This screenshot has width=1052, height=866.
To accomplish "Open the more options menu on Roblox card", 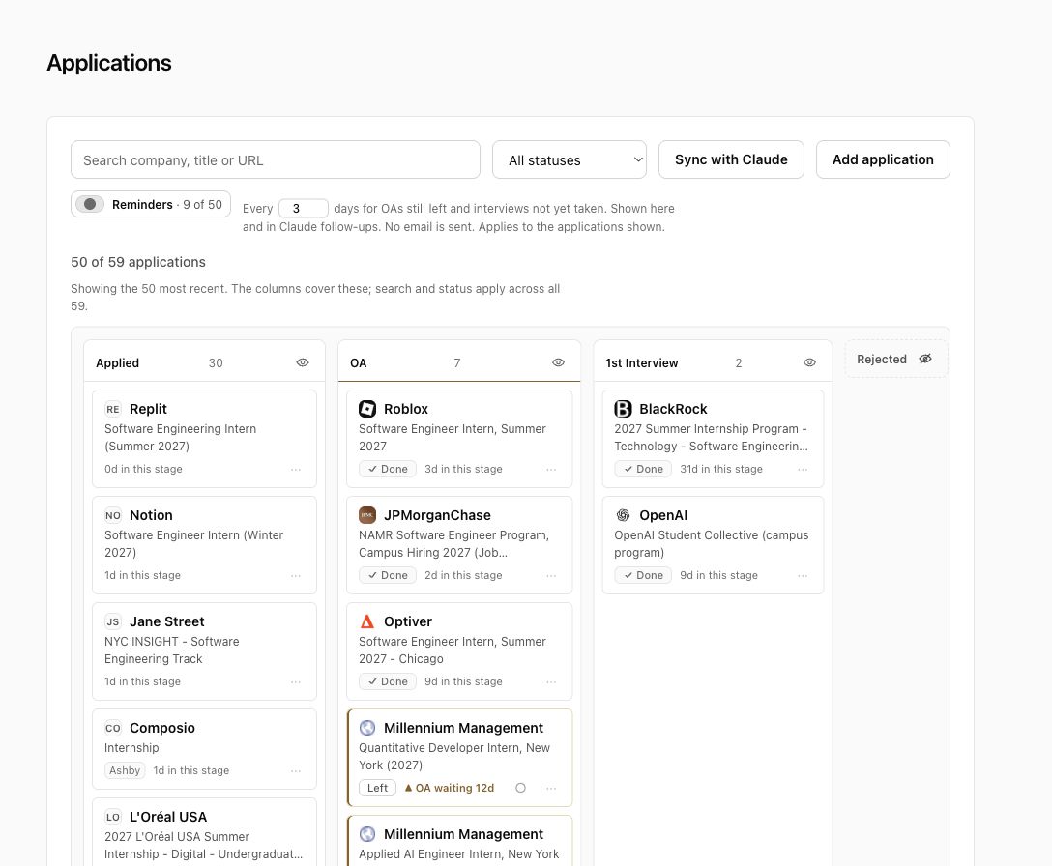I will (551, 470).
